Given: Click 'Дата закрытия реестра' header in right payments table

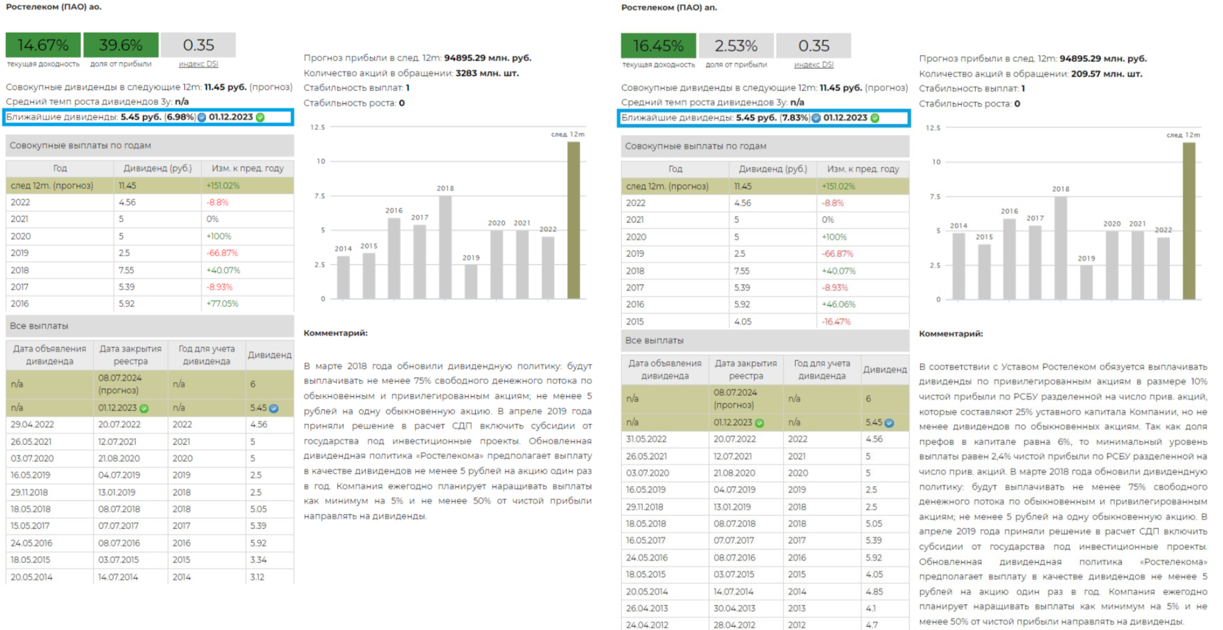Looking at the screenshot, I should click(x=746, y=369).
